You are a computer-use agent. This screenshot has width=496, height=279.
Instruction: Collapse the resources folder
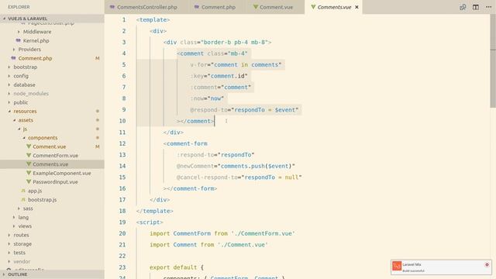coord(25,112)
